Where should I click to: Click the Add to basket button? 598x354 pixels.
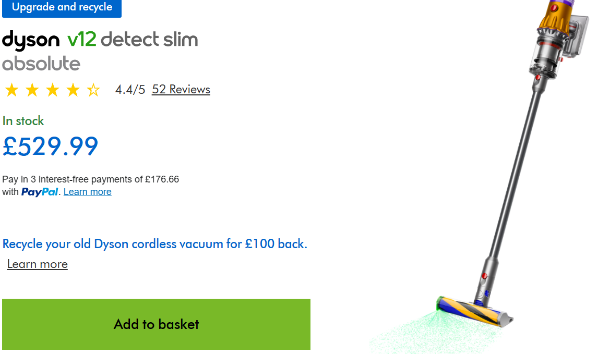coord(156,324)
